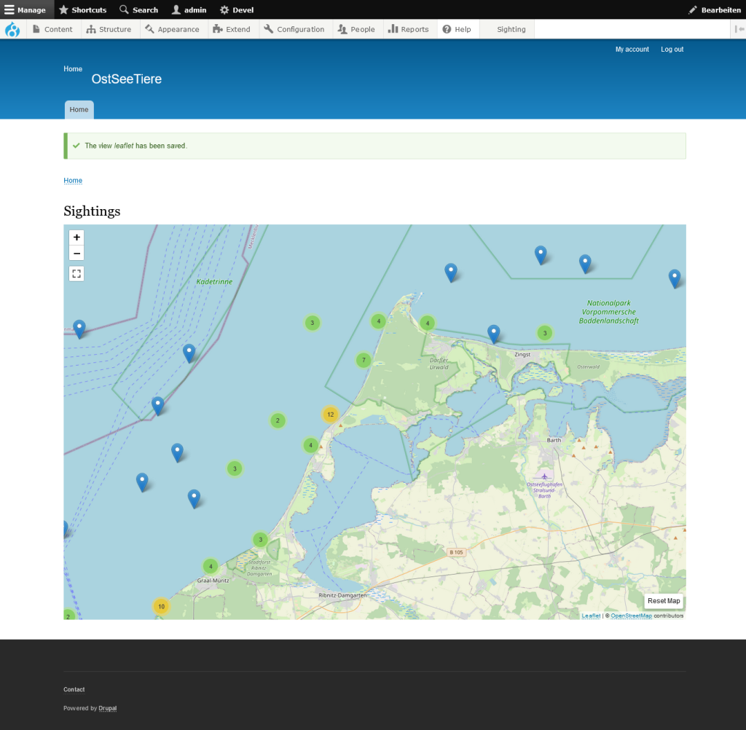Select the blue pin at the map's east edge
The width and height of the screenshot is (746, 730).
click(674, 278)
